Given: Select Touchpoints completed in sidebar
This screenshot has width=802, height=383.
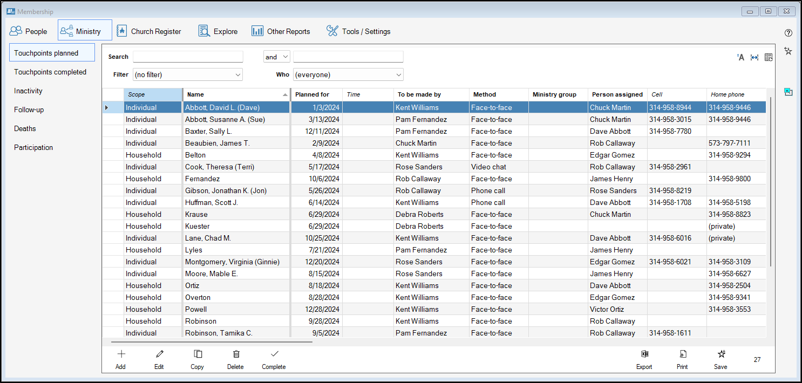Looking at the screenshot, I should pos(50,72).
